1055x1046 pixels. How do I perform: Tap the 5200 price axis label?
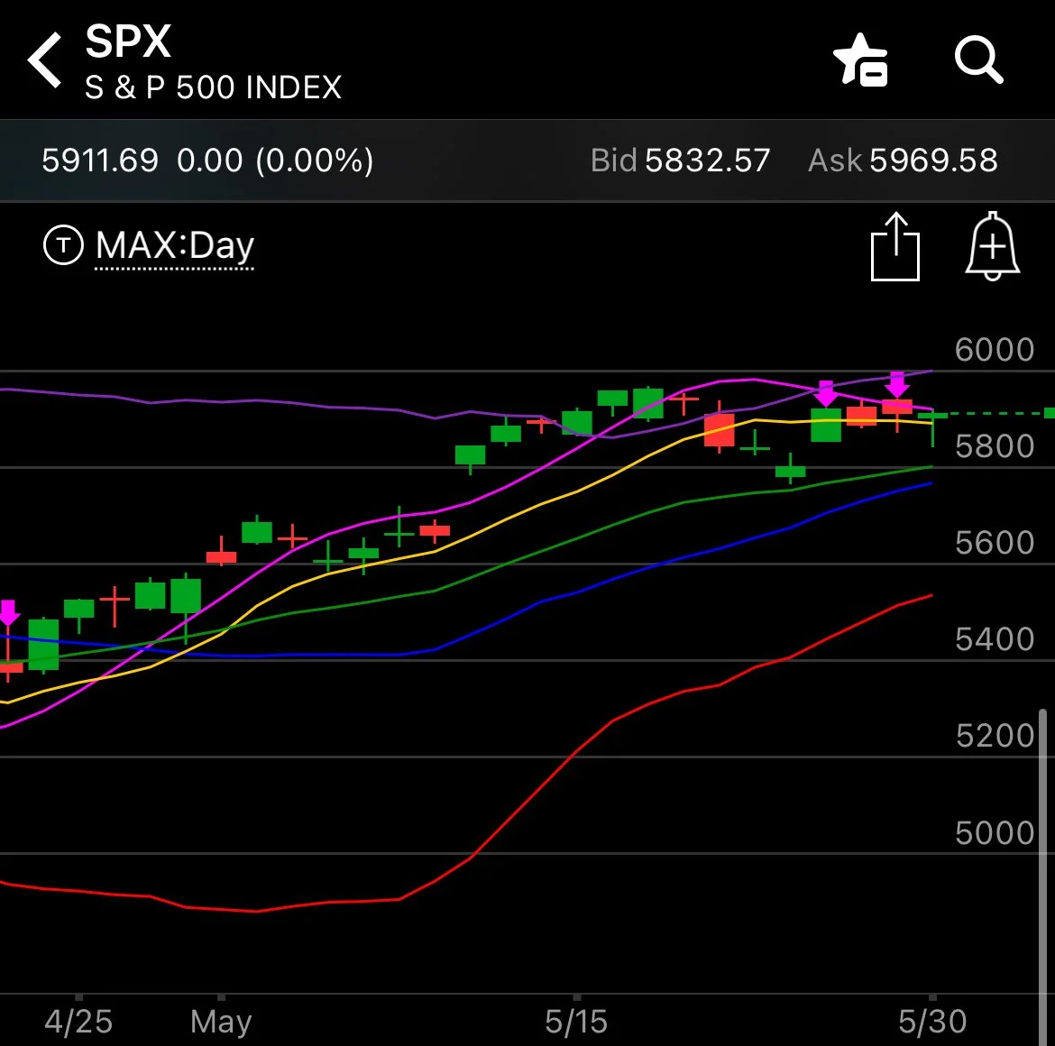click(x=995, y=736)
